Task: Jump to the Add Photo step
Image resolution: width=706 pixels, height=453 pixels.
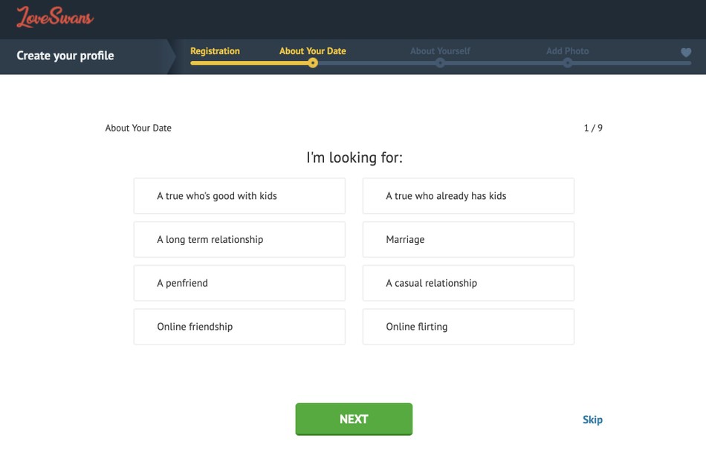Action: (567, 50)
